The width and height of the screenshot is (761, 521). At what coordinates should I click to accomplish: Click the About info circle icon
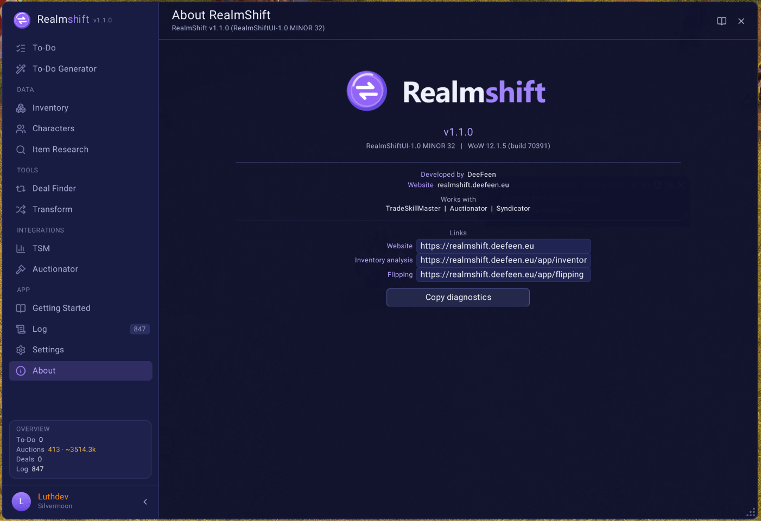(21, 371)
